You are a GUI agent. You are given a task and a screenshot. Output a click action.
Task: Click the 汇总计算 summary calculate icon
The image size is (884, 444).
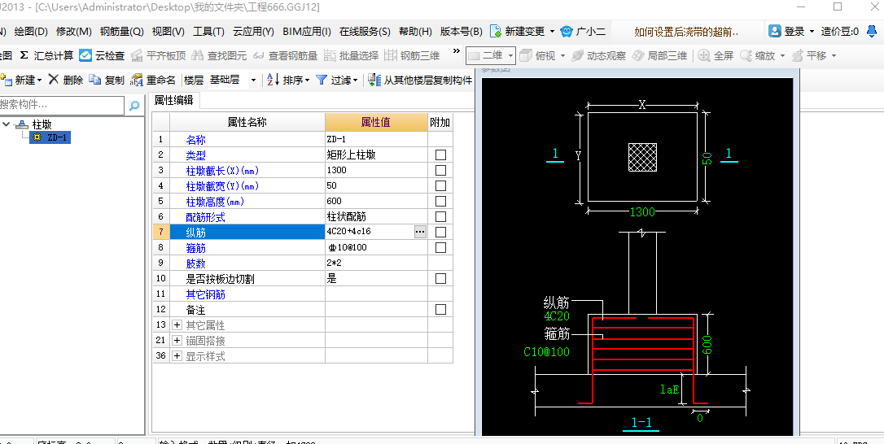click(x=24, y=55)
